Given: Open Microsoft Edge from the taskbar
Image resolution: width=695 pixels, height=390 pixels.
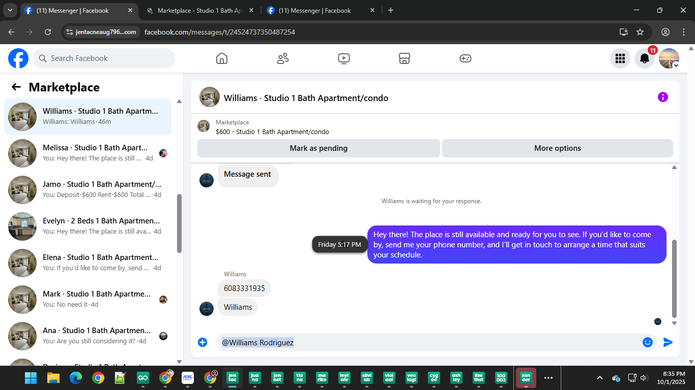Looking at the screenshot, I should click(76, 378).
